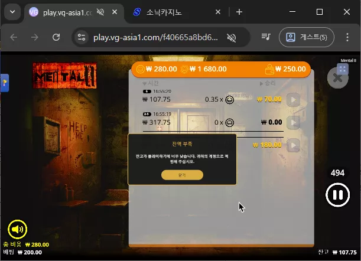The height and width of the screenshot is (261, 361).
Task: Click the ₩317.75 history entry
Action: tap(157, 122)
